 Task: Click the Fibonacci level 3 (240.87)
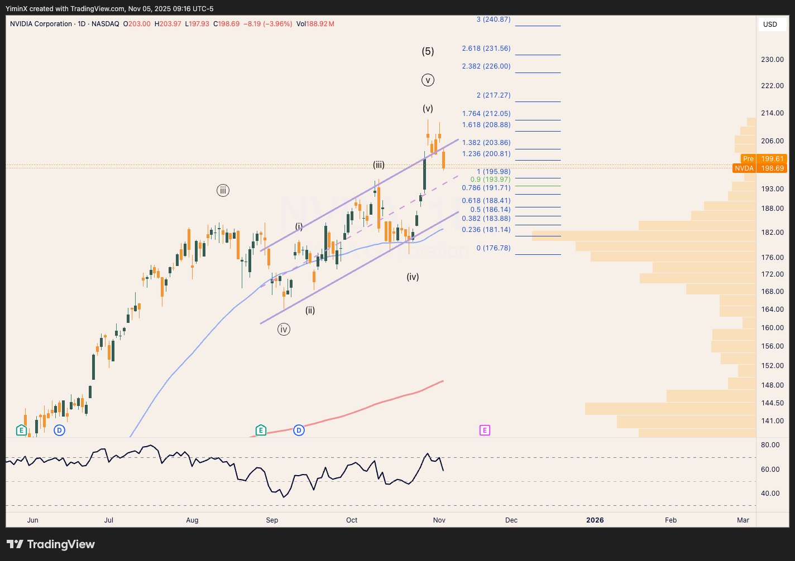pyautogui.click(x=494, y=20)
